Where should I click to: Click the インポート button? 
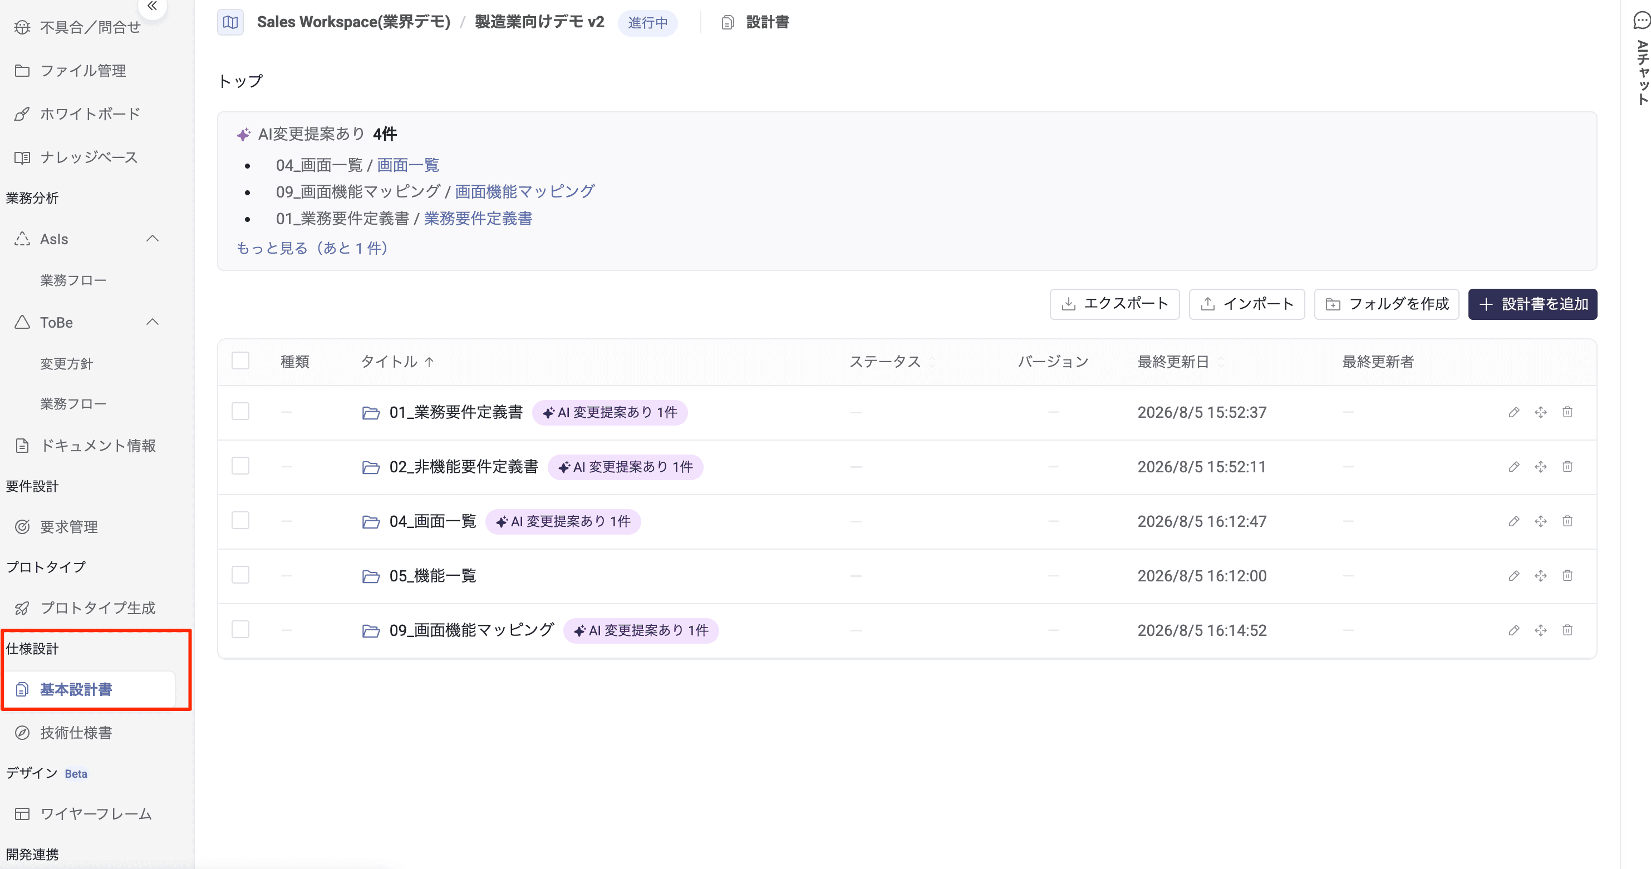point(1246,304)
